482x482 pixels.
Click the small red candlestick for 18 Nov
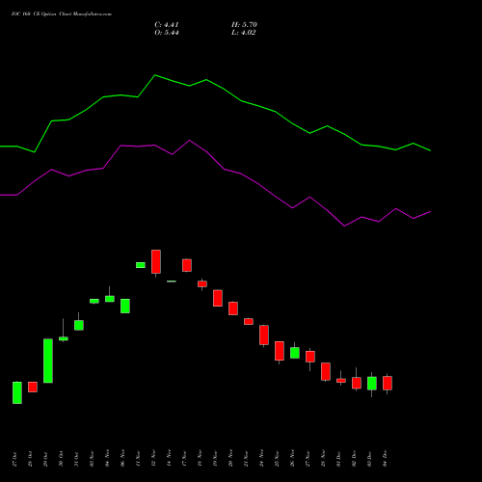click(x=202, y=283)
